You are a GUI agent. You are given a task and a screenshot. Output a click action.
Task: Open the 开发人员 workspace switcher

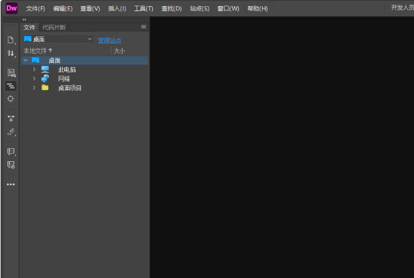tap(402, 8)
